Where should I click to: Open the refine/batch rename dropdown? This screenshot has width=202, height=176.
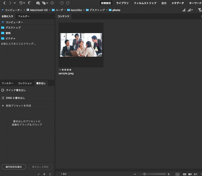(x=45, y=3)
